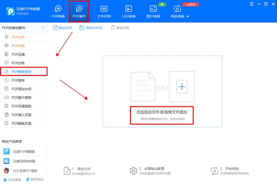
Task: Open 办公资源PPT模板 product link
Action: coord(24,171)
